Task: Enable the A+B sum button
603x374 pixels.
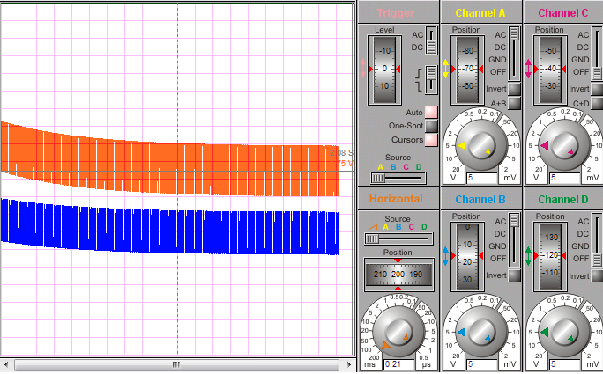Action: point(513,103)
